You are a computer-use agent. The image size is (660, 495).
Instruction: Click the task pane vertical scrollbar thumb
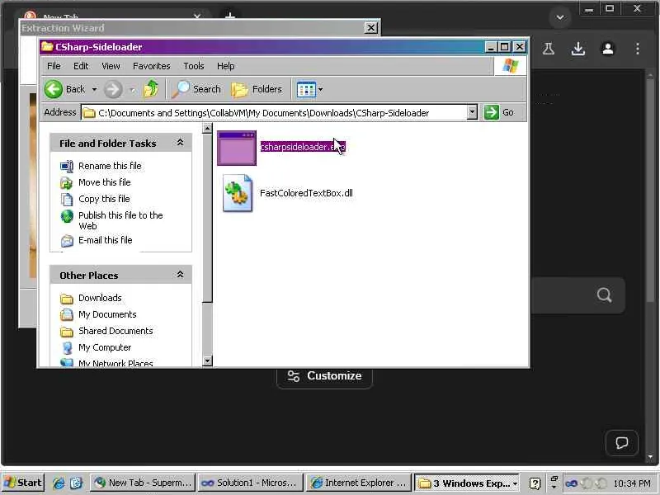click(207, 218)
